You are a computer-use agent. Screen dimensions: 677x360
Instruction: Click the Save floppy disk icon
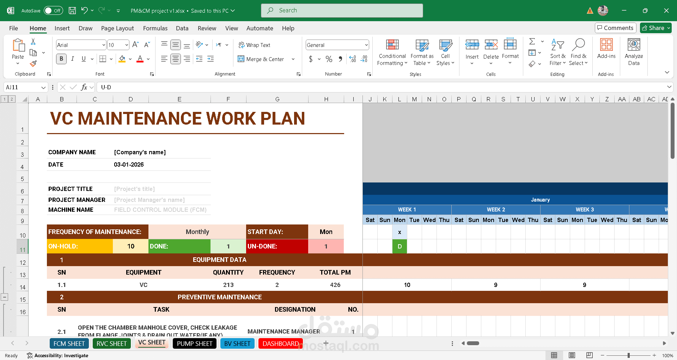point(72,11)
